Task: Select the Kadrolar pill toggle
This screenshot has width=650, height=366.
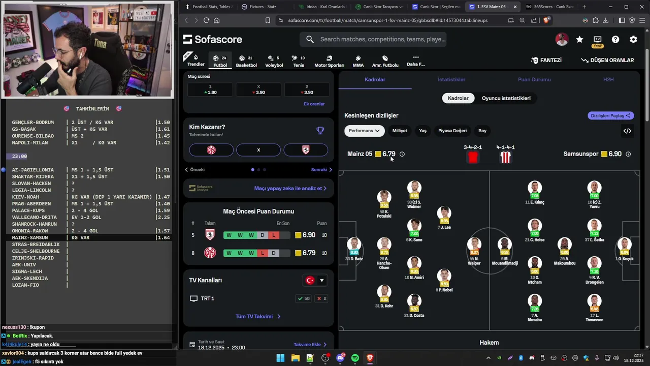Action: coord(458,98)
